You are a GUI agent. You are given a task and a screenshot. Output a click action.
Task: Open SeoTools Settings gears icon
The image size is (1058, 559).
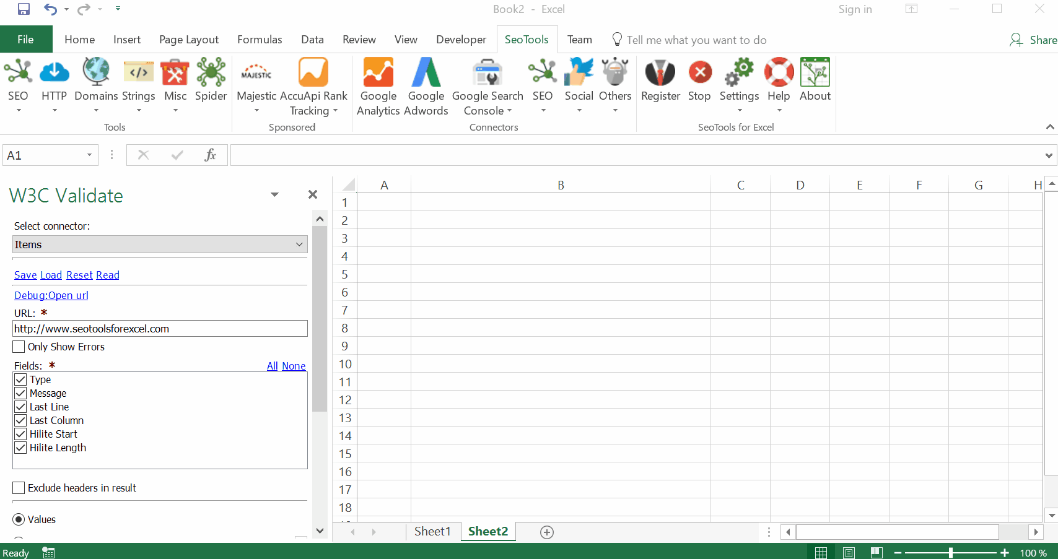tap(739, 72)
